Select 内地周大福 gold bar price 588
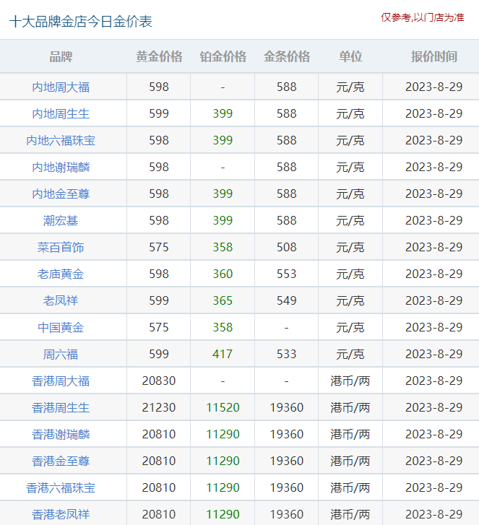Image resolution: width=479 pixels, height=525 pixels. [x=286, y=87]
